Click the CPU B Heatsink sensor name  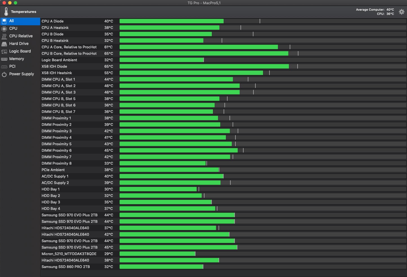tap(55, 40)
